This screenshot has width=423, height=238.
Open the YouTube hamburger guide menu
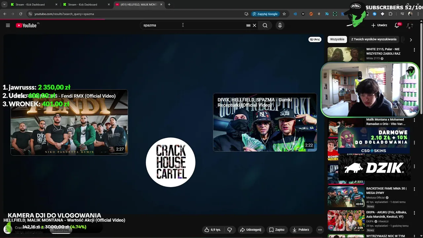click(8, 25)
